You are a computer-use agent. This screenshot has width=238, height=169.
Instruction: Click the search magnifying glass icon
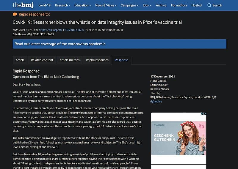pos(209,5)
